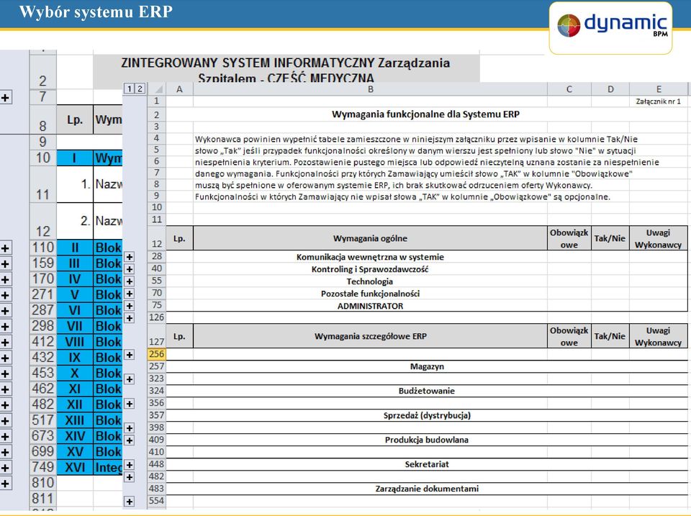Expand group at row 70 in ERP sheet
691x516 pixels.
pos(130,294)
